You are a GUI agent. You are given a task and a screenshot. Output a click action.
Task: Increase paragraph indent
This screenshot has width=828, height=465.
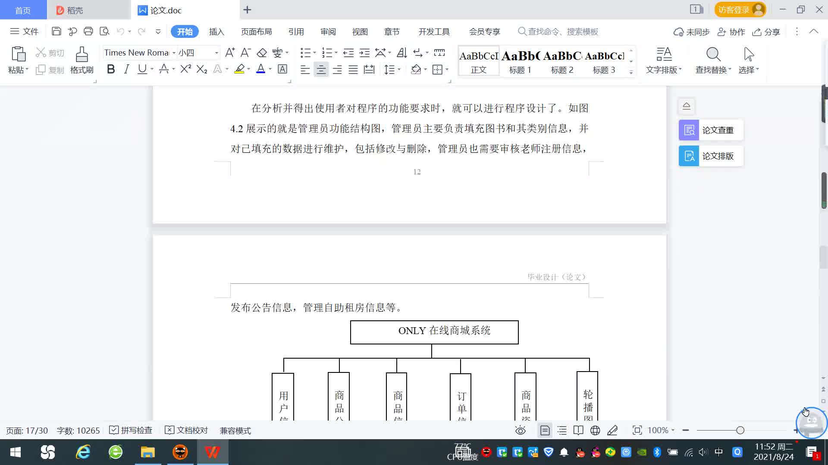point(364,53)
